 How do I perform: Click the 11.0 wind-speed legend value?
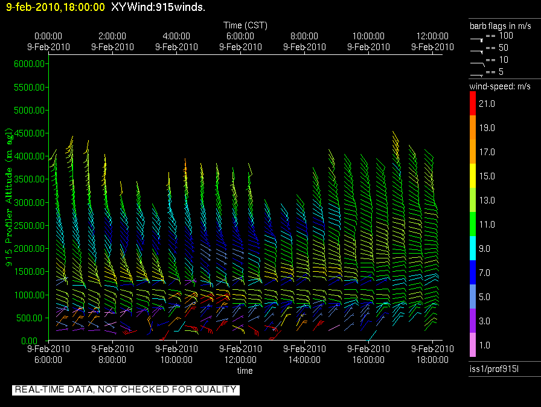[487, 225]
